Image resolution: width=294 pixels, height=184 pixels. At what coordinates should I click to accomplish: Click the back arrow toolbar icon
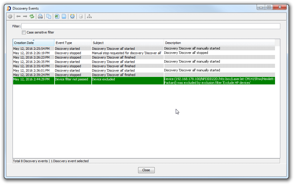click(x=18, y=16)
